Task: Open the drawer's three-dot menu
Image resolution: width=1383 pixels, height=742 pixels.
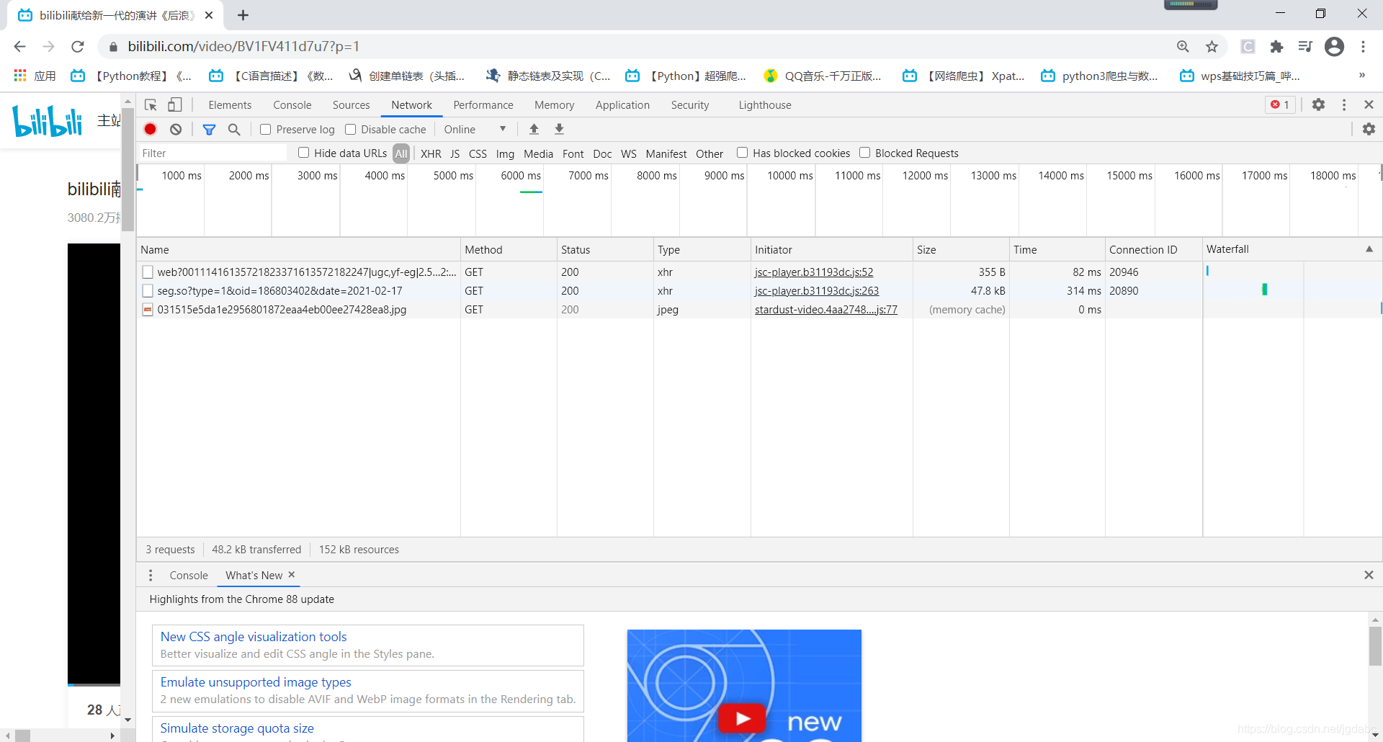Action: (x=151, y=575)
